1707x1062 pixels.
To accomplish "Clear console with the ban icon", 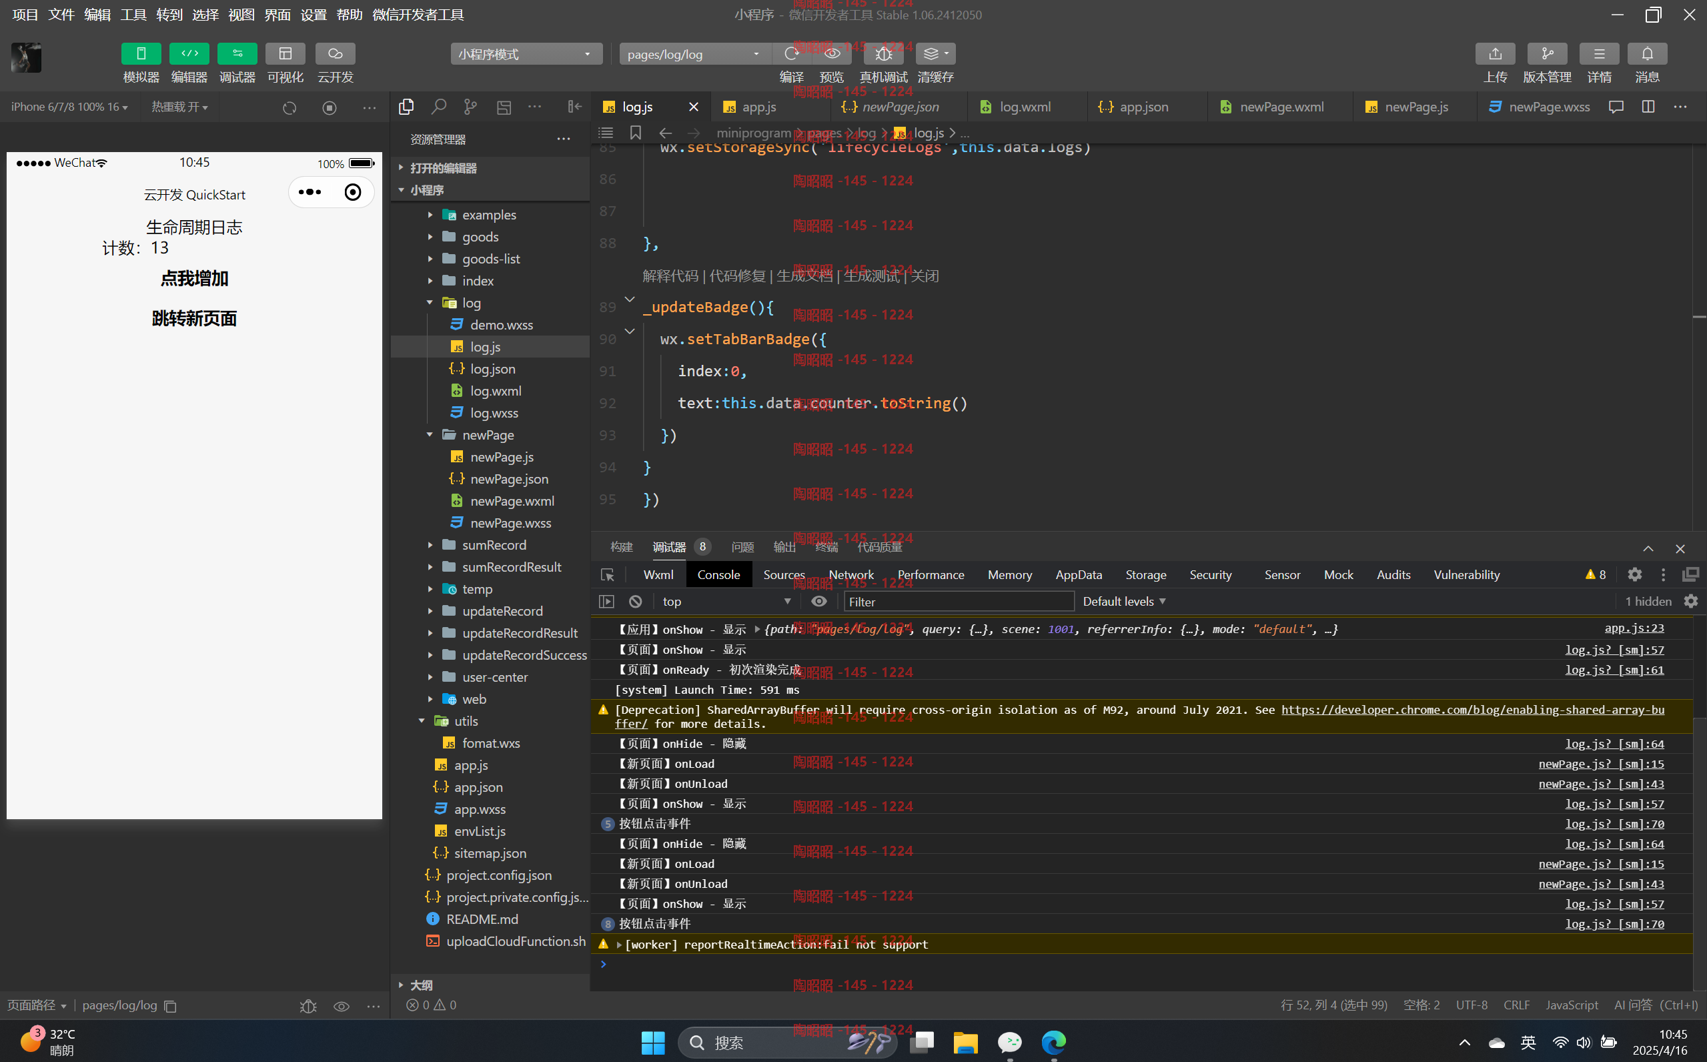I will point(636,601).
